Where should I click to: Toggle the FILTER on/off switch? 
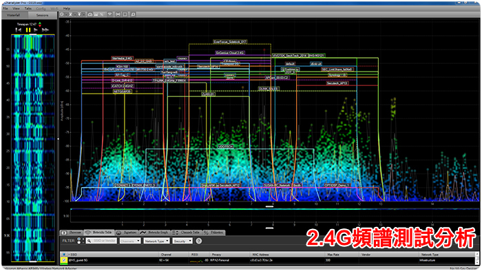click(x=79, y=241)
